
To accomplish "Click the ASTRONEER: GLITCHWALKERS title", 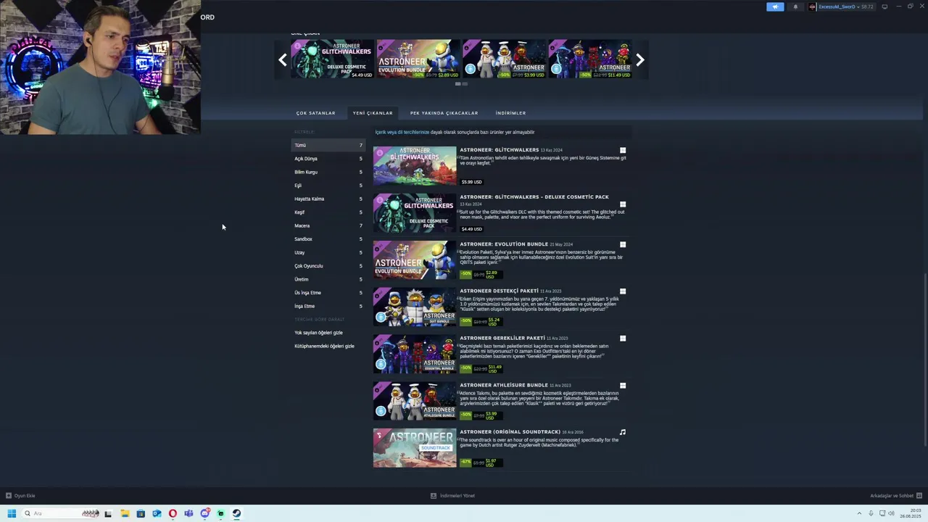I will click(x=499, y=150).
